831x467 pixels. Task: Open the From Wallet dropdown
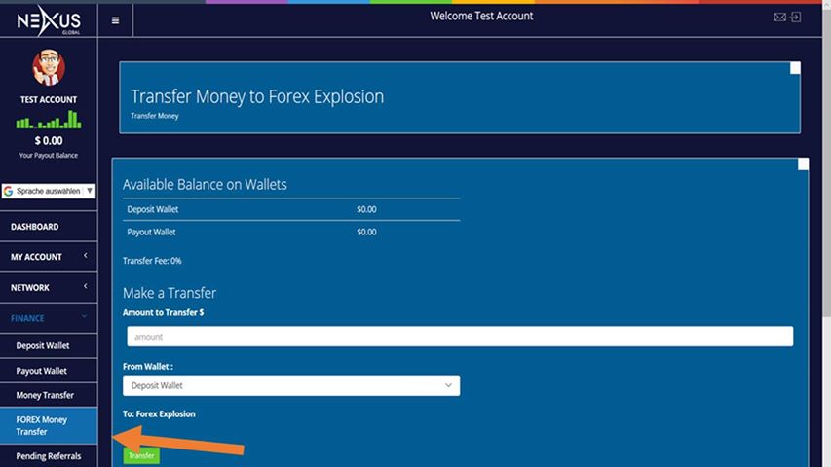point(291,385)
